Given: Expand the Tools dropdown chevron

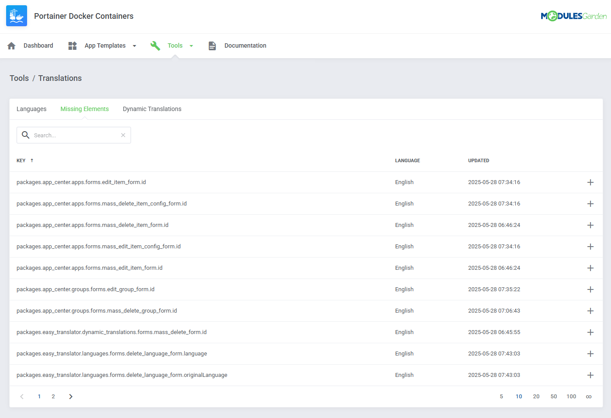Looking at the screenshot, I should (x=191, y=45).
